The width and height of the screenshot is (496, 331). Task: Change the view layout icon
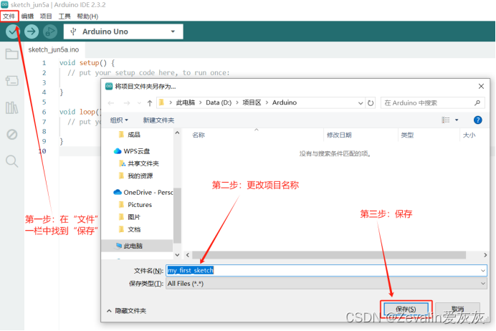tap(446, 120)
